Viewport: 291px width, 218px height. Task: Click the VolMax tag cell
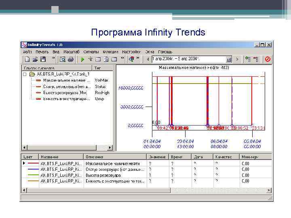pyautogui.click(x=101, y=80)
